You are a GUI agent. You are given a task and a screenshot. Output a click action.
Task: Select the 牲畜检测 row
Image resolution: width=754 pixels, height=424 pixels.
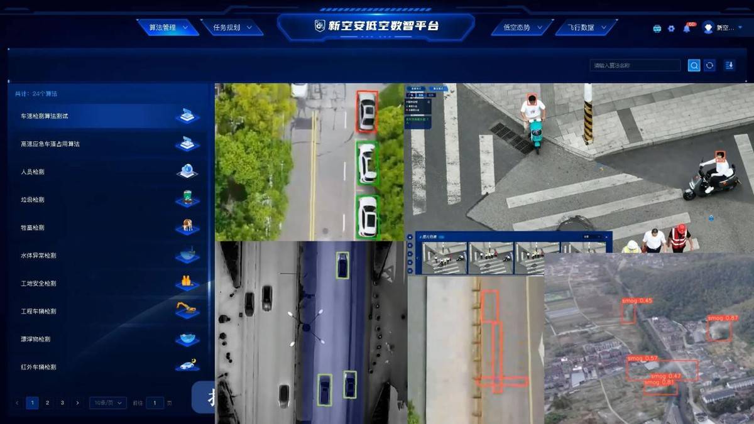tap(108, 227)
